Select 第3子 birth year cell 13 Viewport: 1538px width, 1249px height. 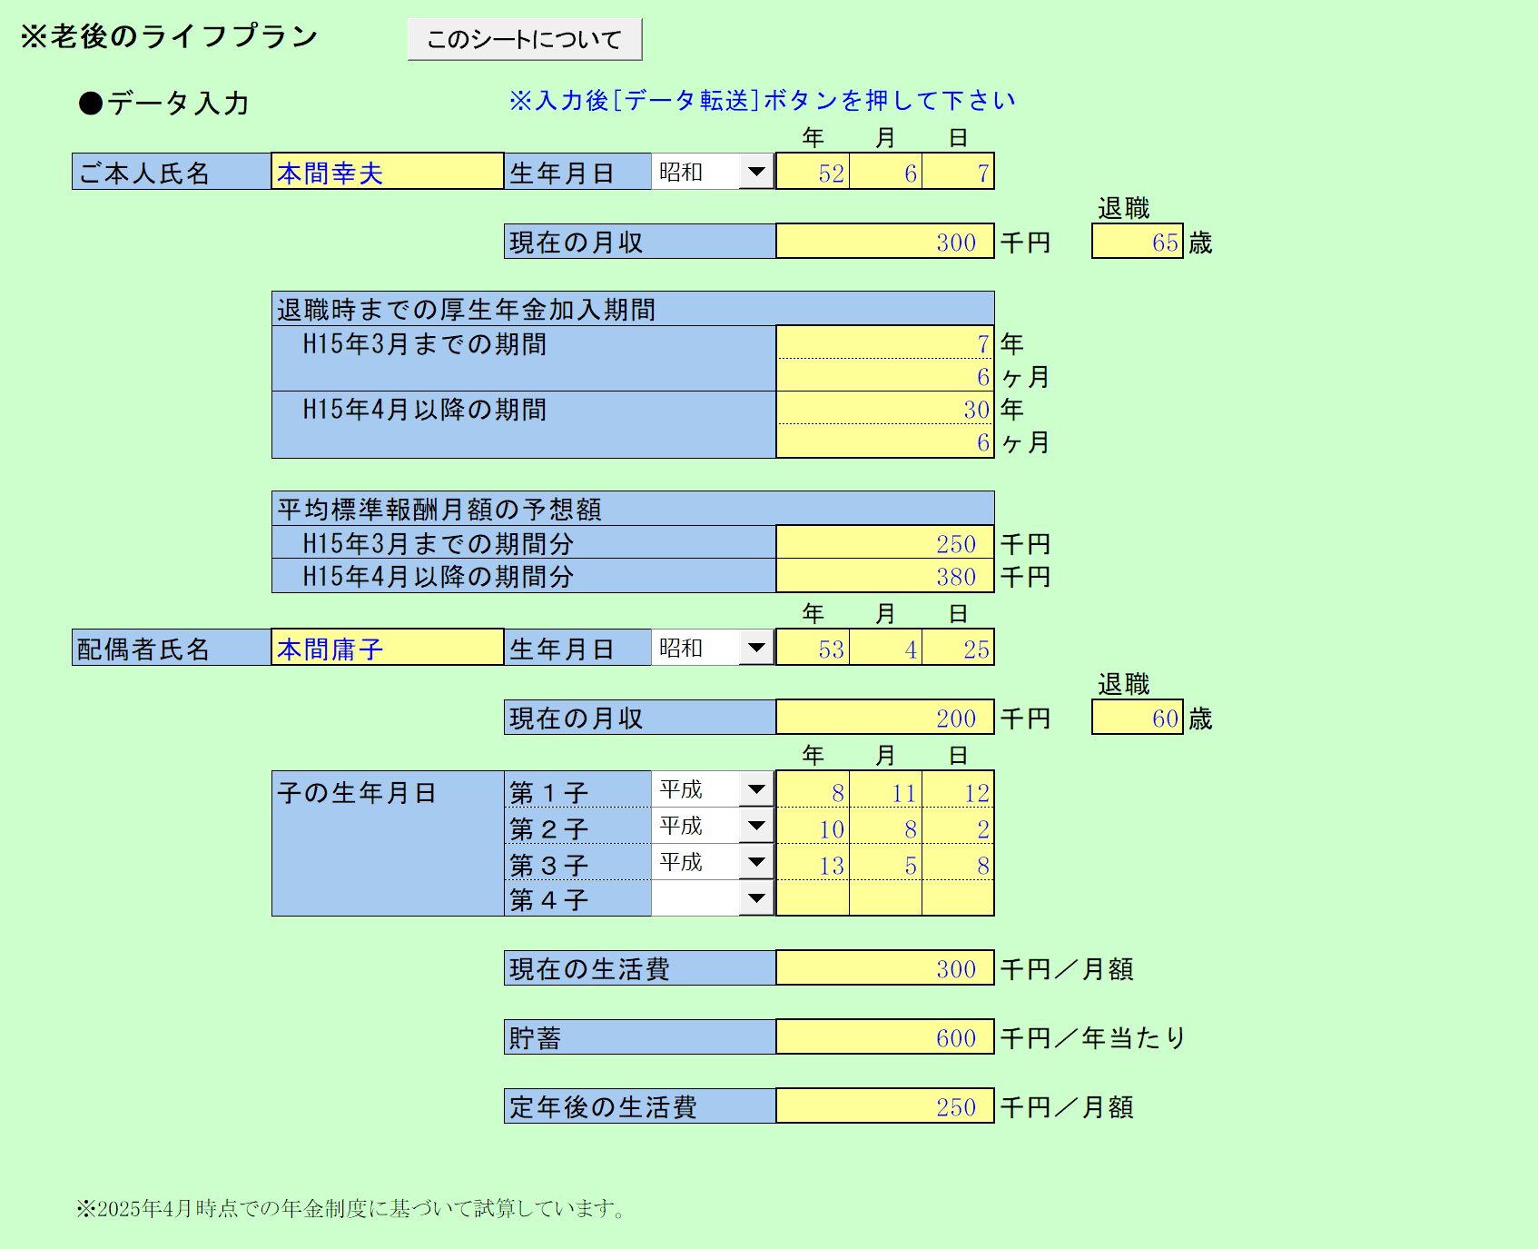click(x=813, y=862)
